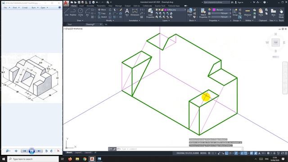The height and width of the screenshot is (162, 288).
Task: Toggle the layer on/off lightbulb icon
Action: (157, 10)
